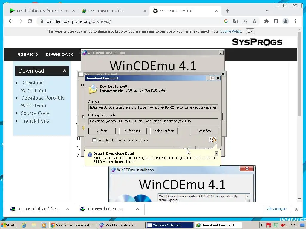The image size is (306, 229).
Task: View site information lock icon
Action: (42, 21)
